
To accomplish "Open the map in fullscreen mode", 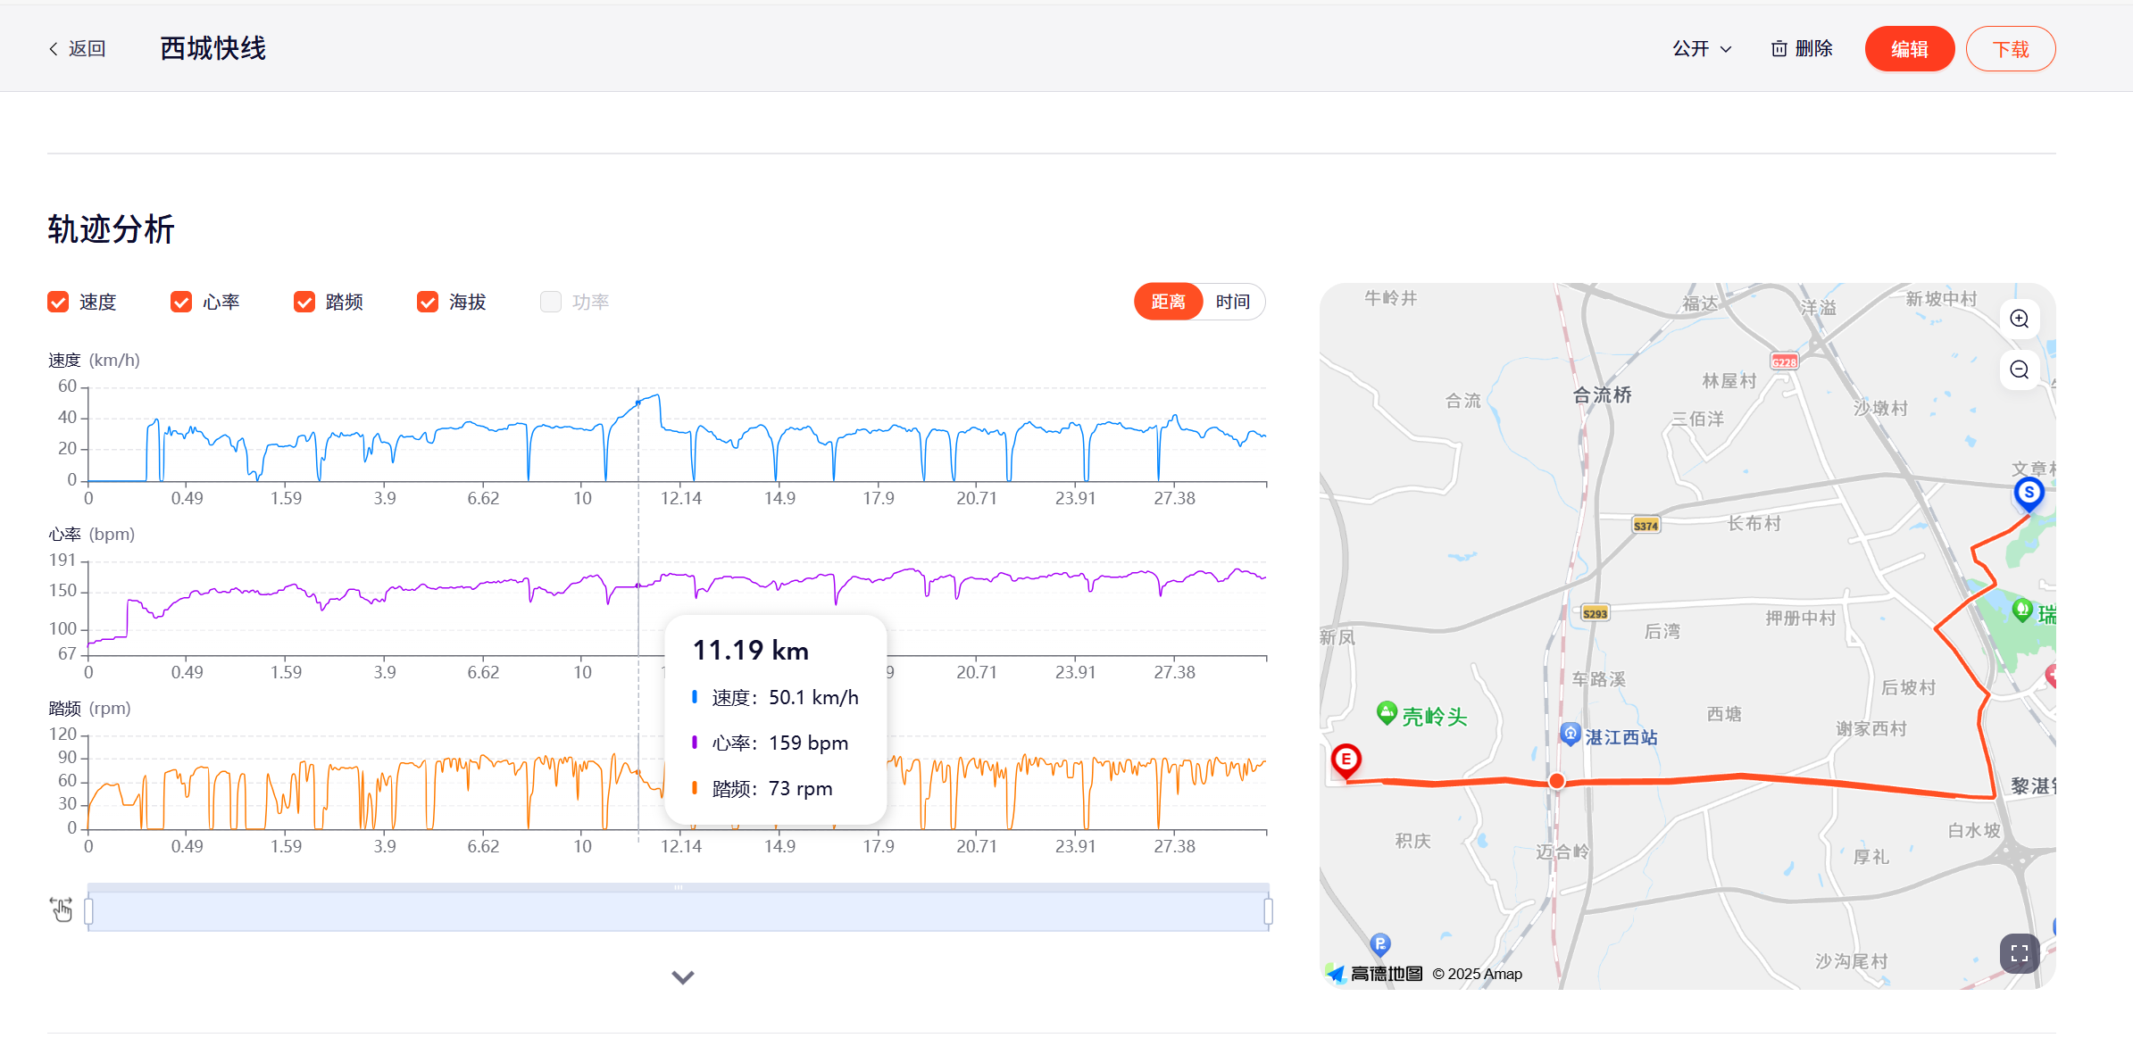I will tap(2020, 953).
